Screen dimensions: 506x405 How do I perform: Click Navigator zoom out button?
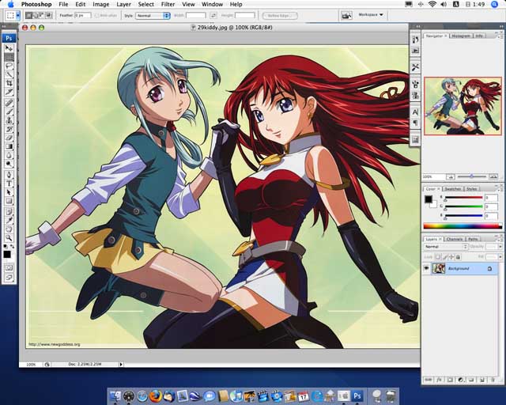[x=451, y=177]
